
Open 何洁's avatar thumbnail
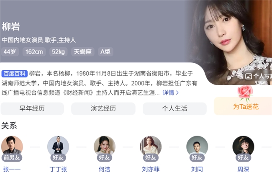coord(105,147)
